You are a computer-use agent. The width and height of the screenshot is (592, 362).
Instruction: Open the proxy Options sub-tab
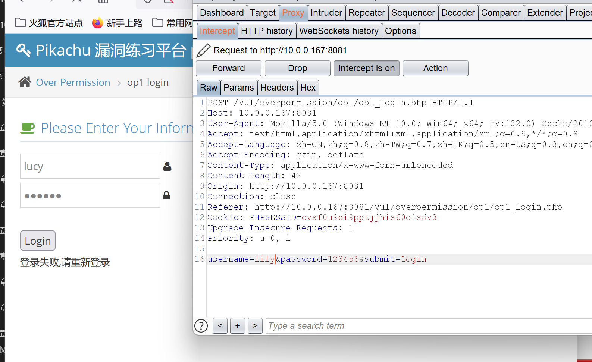pos(401,31)
